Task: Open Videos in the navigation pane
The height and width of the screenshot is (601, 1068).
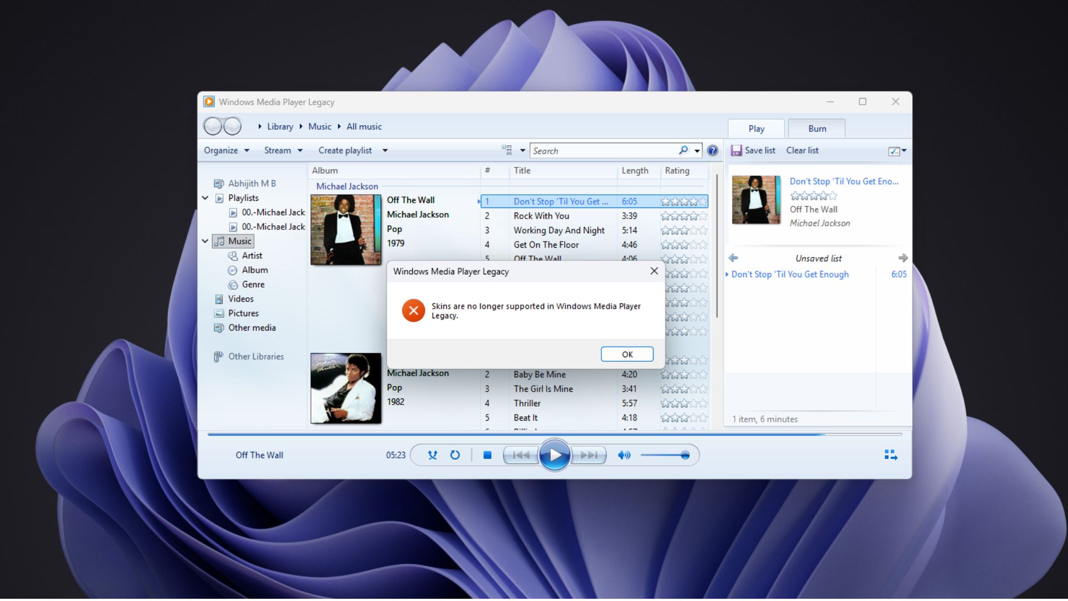Action: [x=241, y=299]
